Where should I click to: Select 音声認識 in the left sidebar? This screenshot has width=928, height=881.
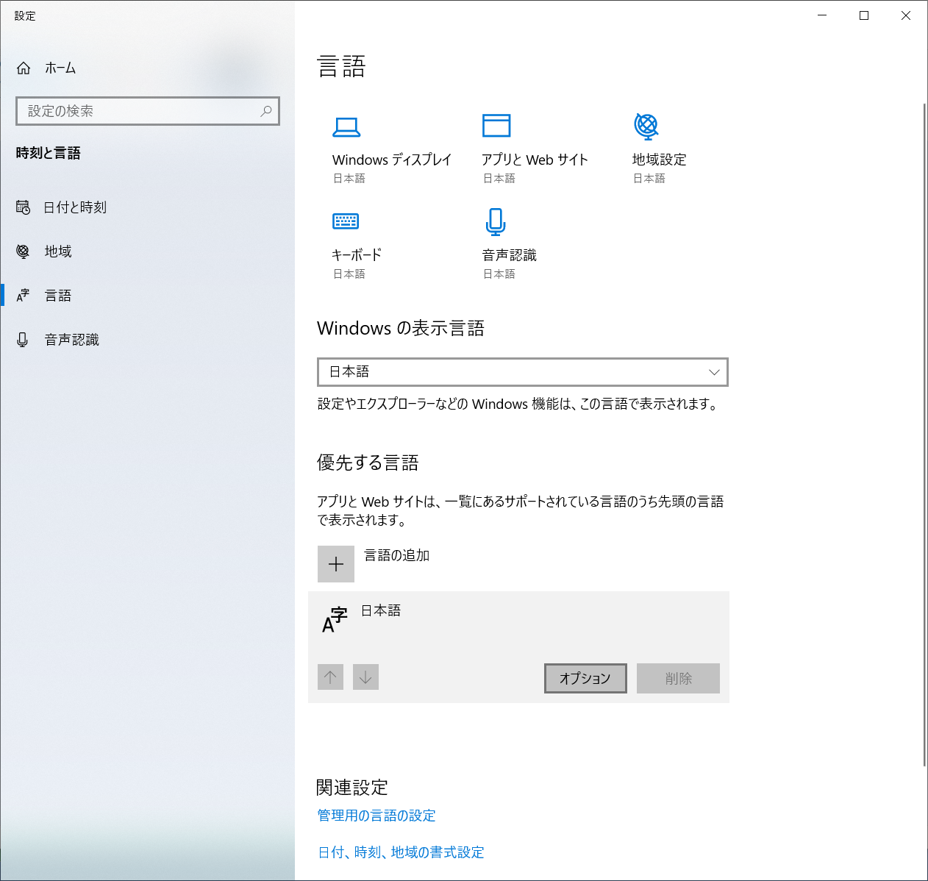tap(71, 340)
